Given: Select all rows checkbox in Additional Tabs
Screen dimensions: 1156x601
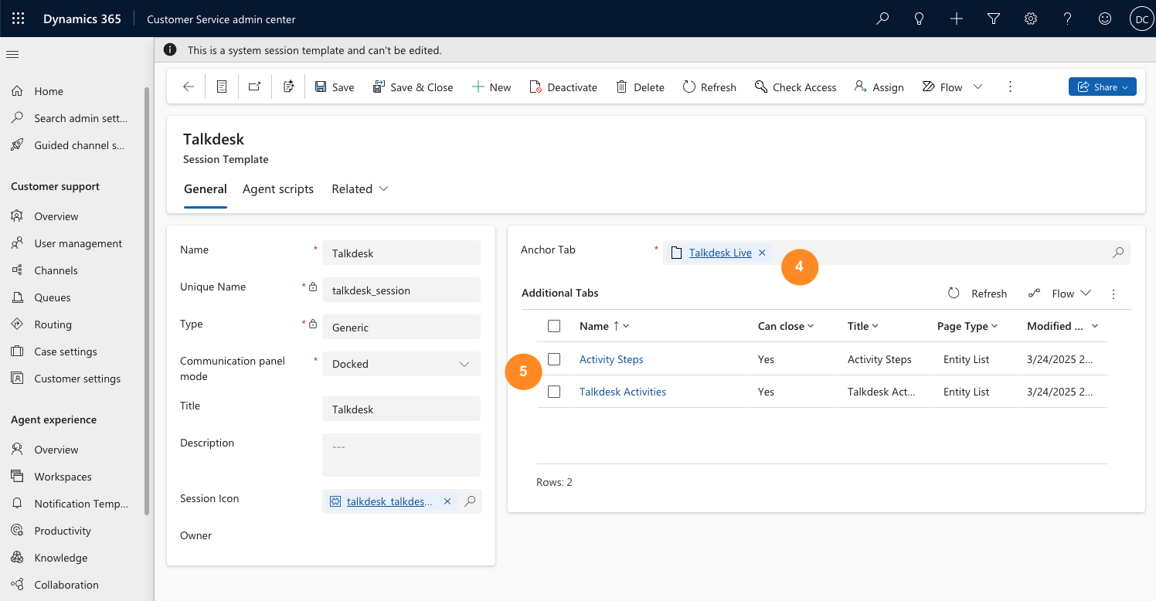Looking at the screenshot, I should 554,326.
